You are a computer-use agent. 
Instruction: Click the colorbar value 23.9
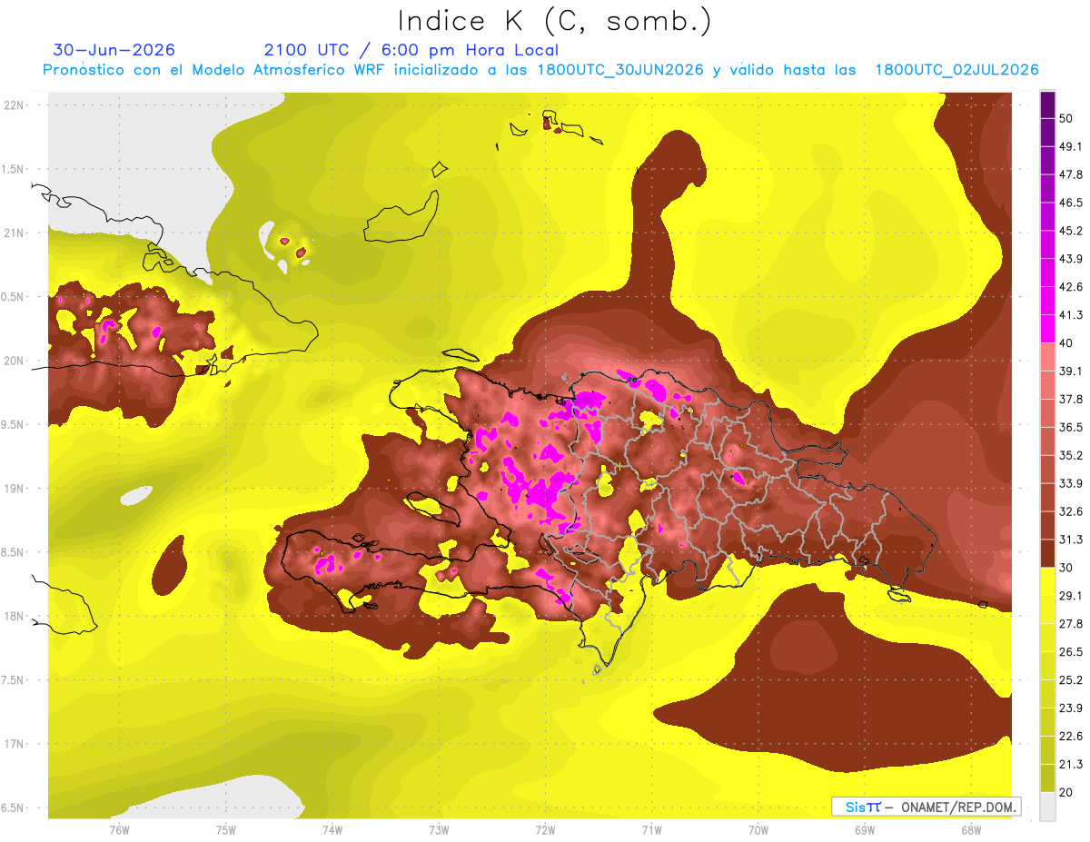coord(1070,708)
